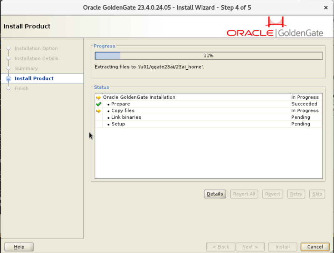Click In Progress status of Oracle GoldenGate Installation

(305, 97)
